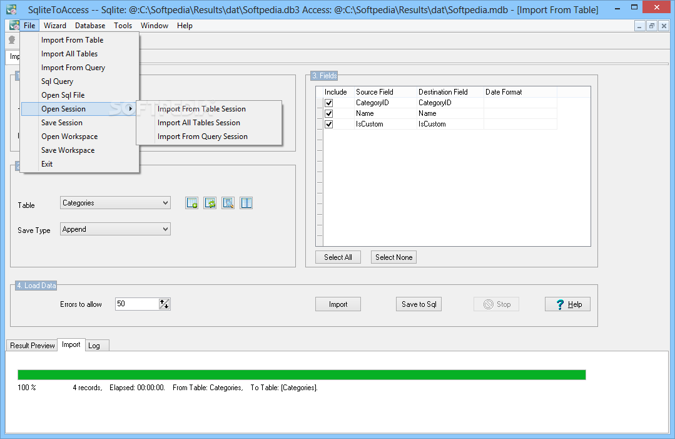Viewport: 675px width, 439px height.
Task: Click the Date Format column header
Action: [520, 92]
